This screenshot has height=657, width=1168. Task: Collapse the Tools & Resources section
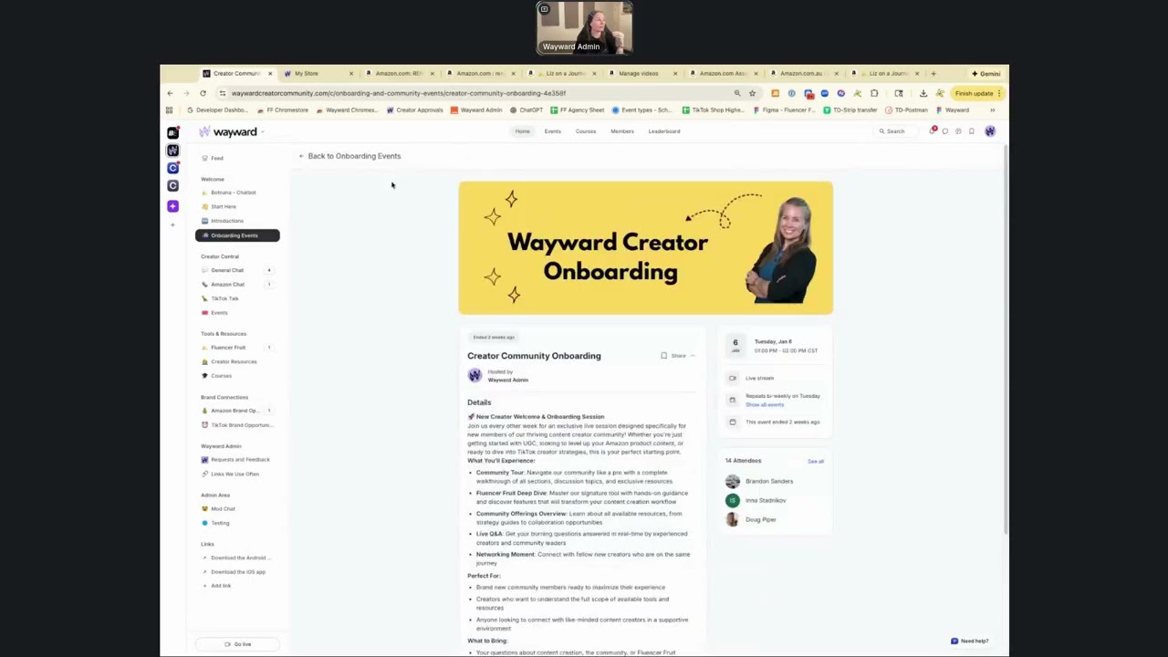(224, 334)
